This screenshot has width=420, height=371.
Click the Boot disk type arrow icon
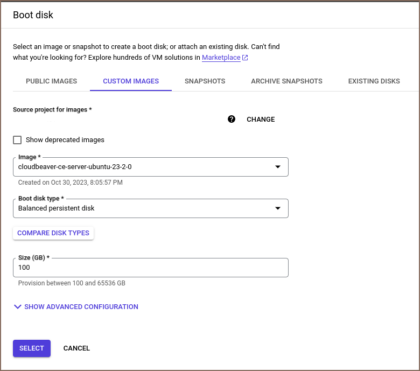point(278,208)
